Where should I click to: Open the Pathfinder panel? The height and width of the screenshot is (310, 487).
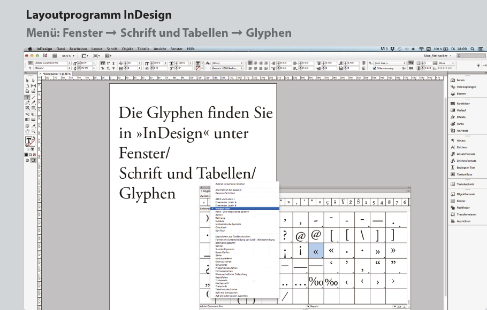[460, 208]
